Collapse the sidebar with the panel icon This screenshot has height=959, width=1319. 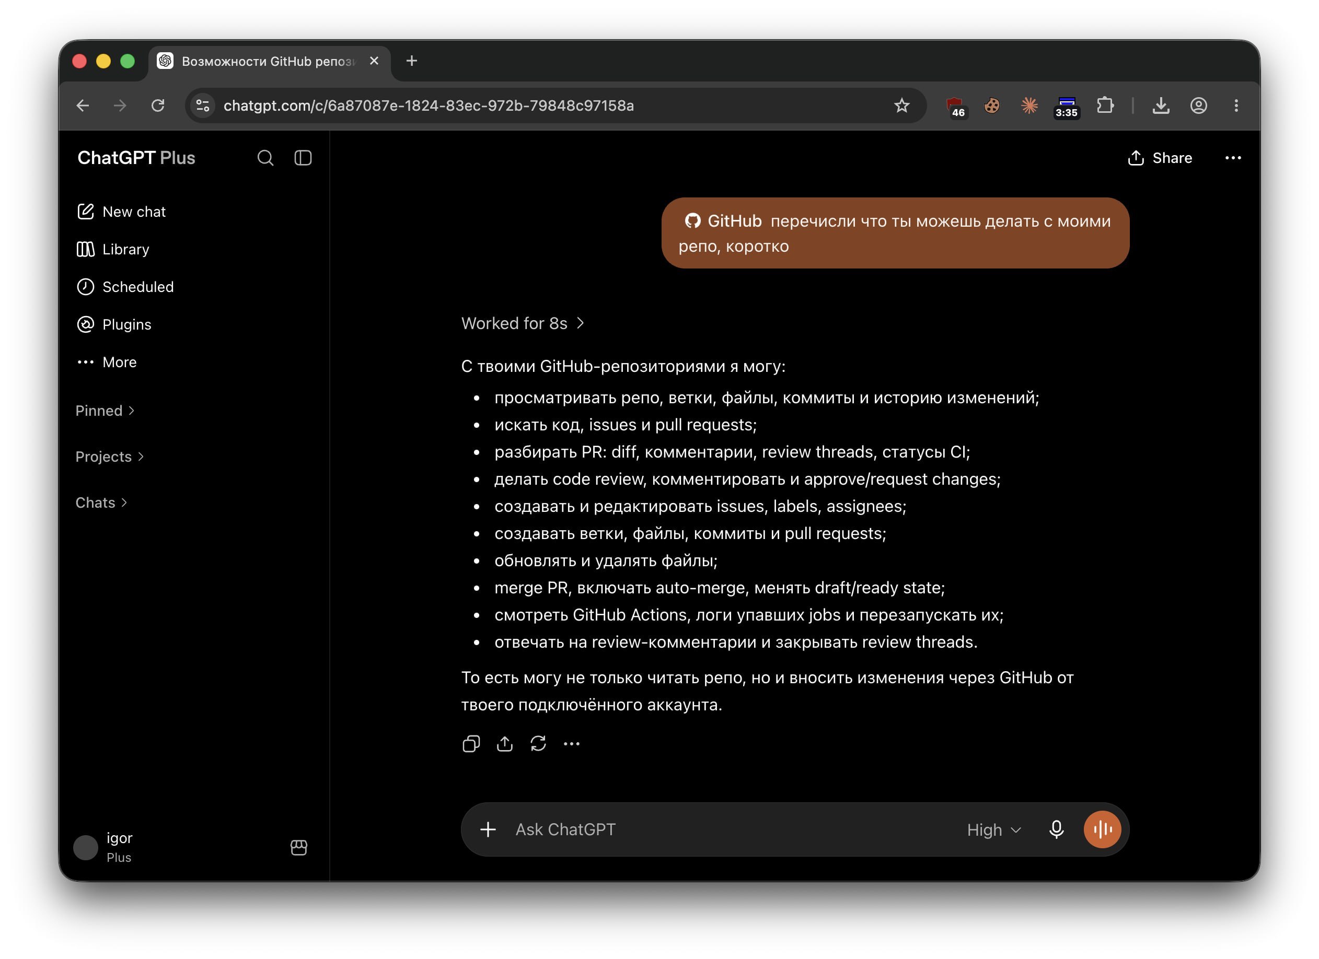(303, 158)
